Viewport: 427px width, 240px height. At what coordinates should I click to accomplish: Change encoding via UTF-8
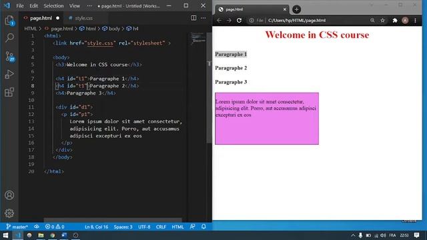click(144, 227)
